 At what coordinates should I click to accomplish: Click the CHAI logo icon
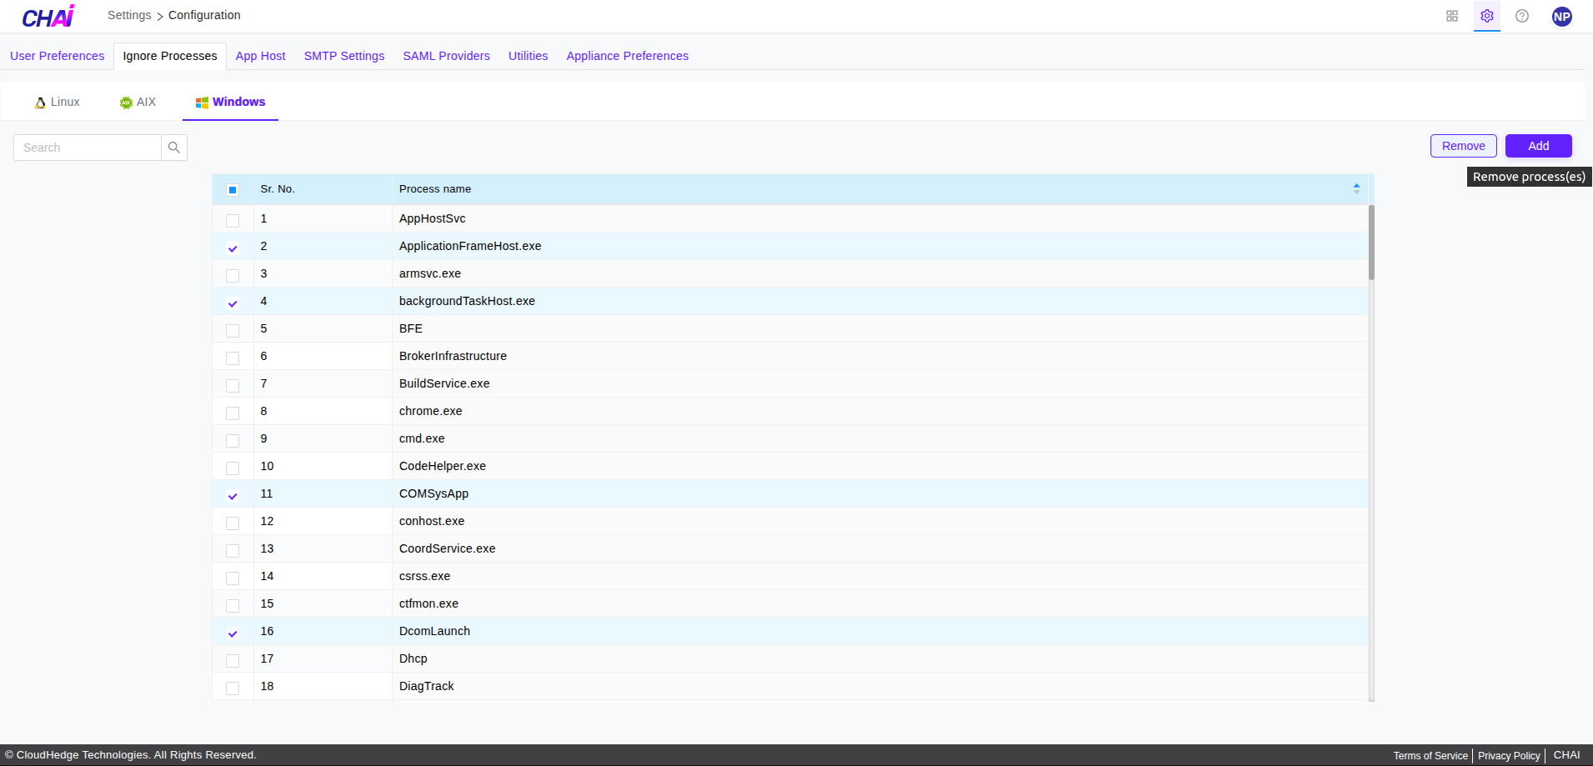tap(48, 17)
